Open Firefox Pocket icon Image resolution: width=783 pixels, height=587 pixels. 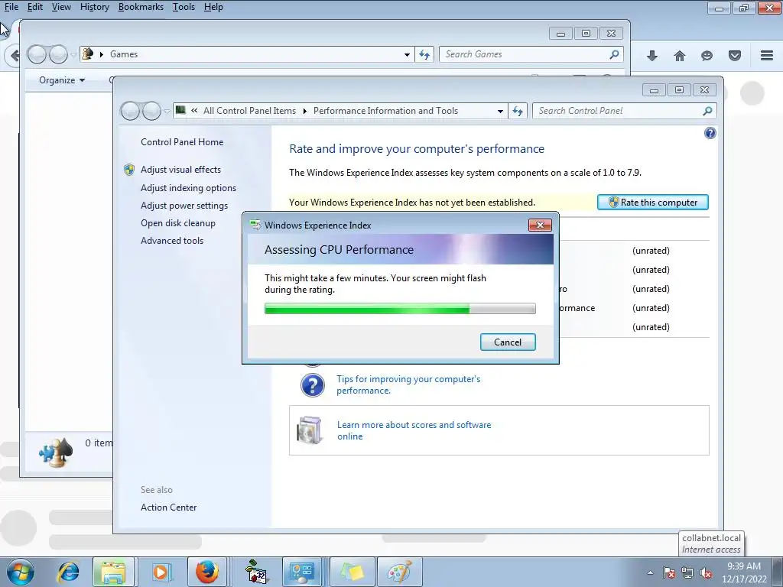(x=734, y=55)
